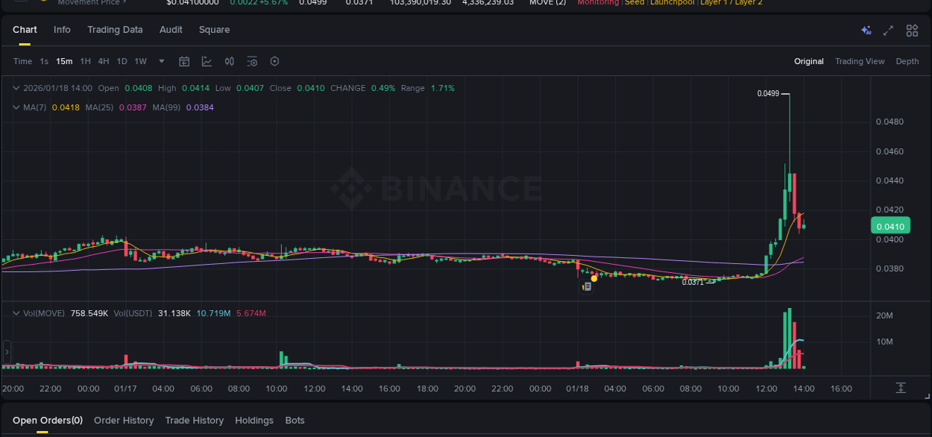Click the axis scale icon below the price axis
Screen dimensions: 932x437
901,389
